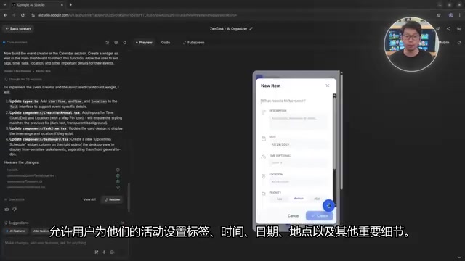
Task: Close the Google AI Studio tab
Action: point(62,5)
